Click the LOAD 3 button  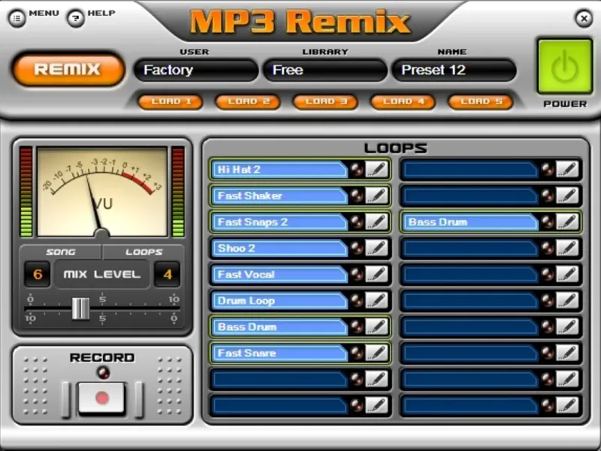[325, 101]
